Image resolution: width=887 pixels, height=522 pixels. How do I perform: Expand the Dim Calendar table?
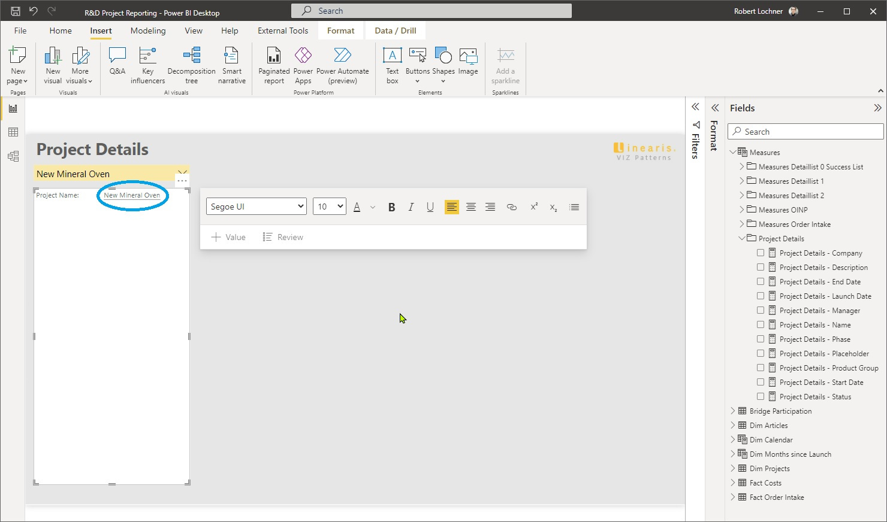(734, 439)
